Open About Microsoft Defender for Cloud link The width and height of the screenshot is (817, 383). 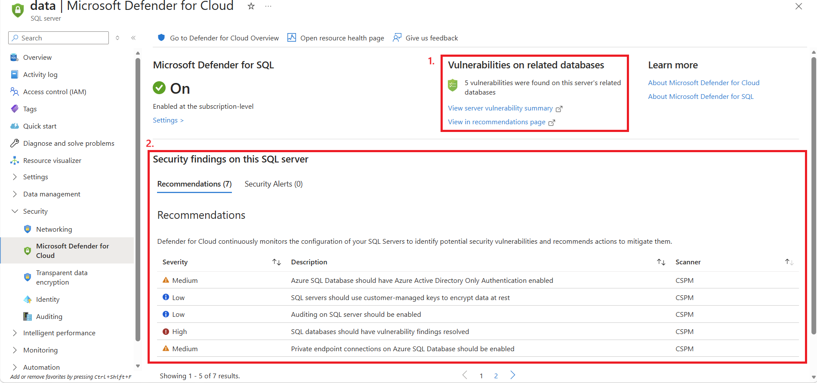(x=704, y=83)
